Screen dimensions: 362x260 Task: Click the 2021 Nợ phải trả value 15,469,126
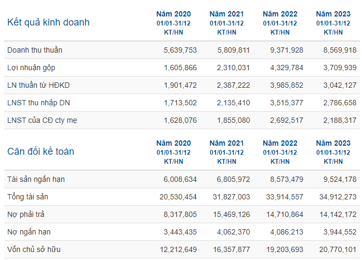click(x=232, y=215)
